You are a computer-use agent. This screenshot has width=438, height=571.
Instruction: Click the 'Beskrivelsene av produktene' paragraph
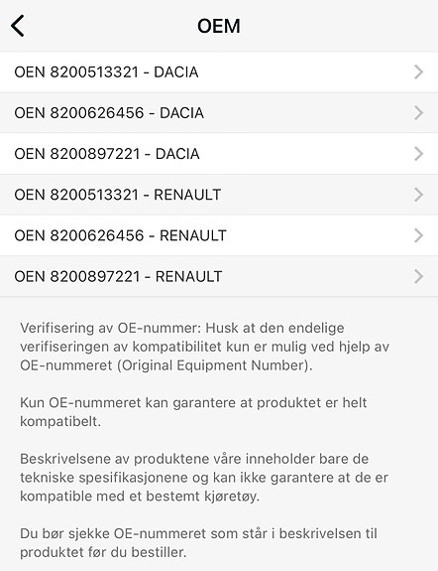[204, 477]
